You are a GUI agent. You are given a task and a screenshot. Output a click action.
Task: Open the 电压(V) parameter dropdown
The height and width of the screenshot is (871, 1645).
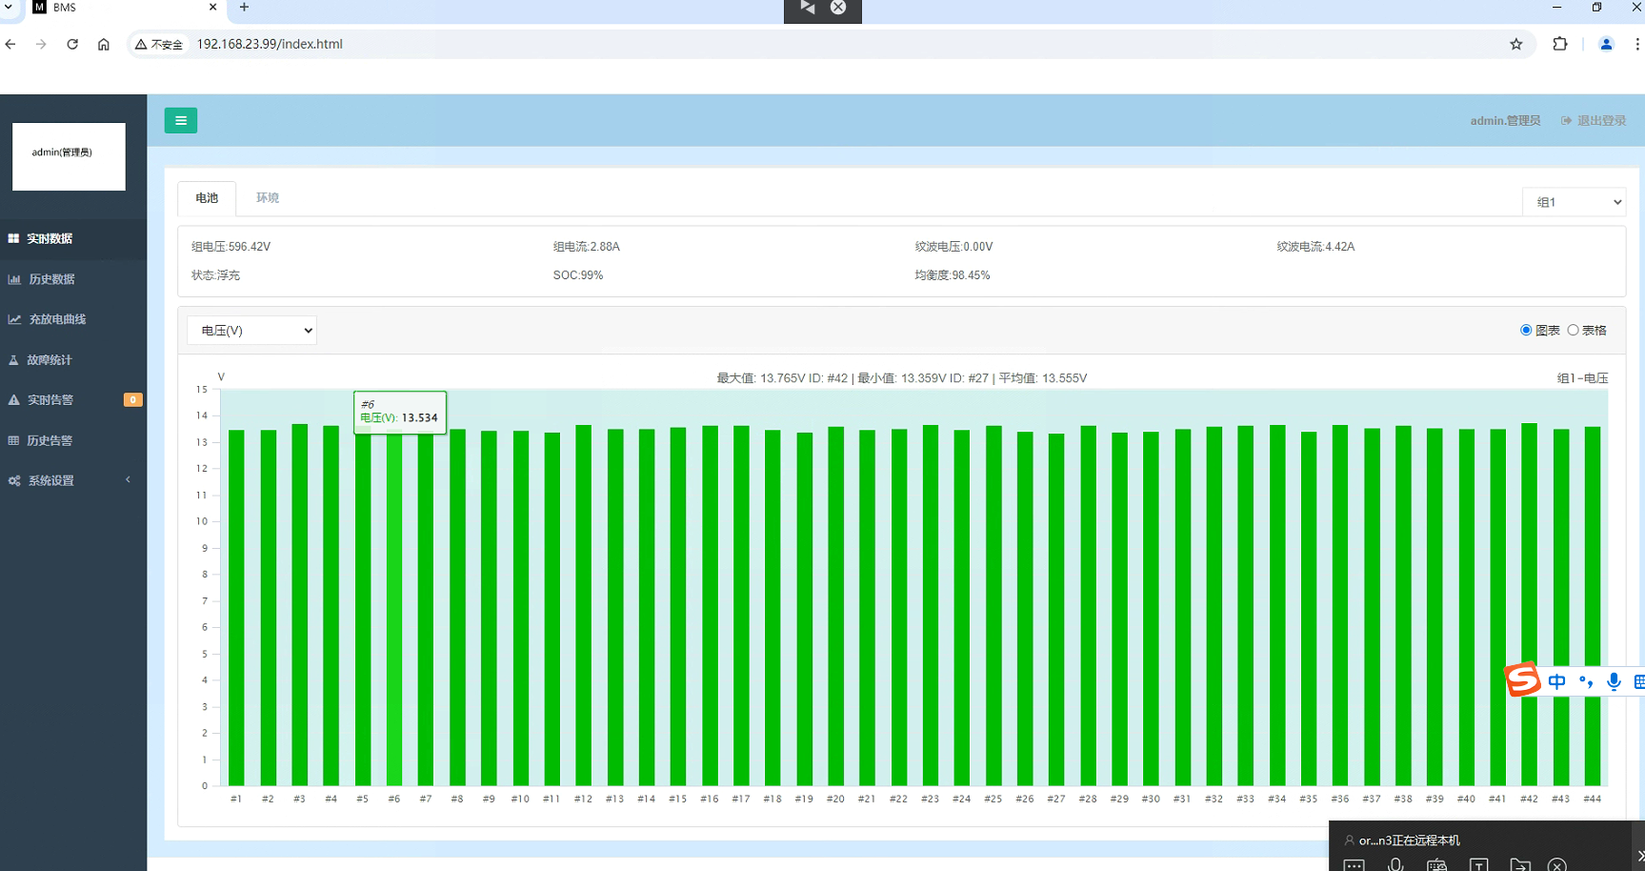click(251, 331)
